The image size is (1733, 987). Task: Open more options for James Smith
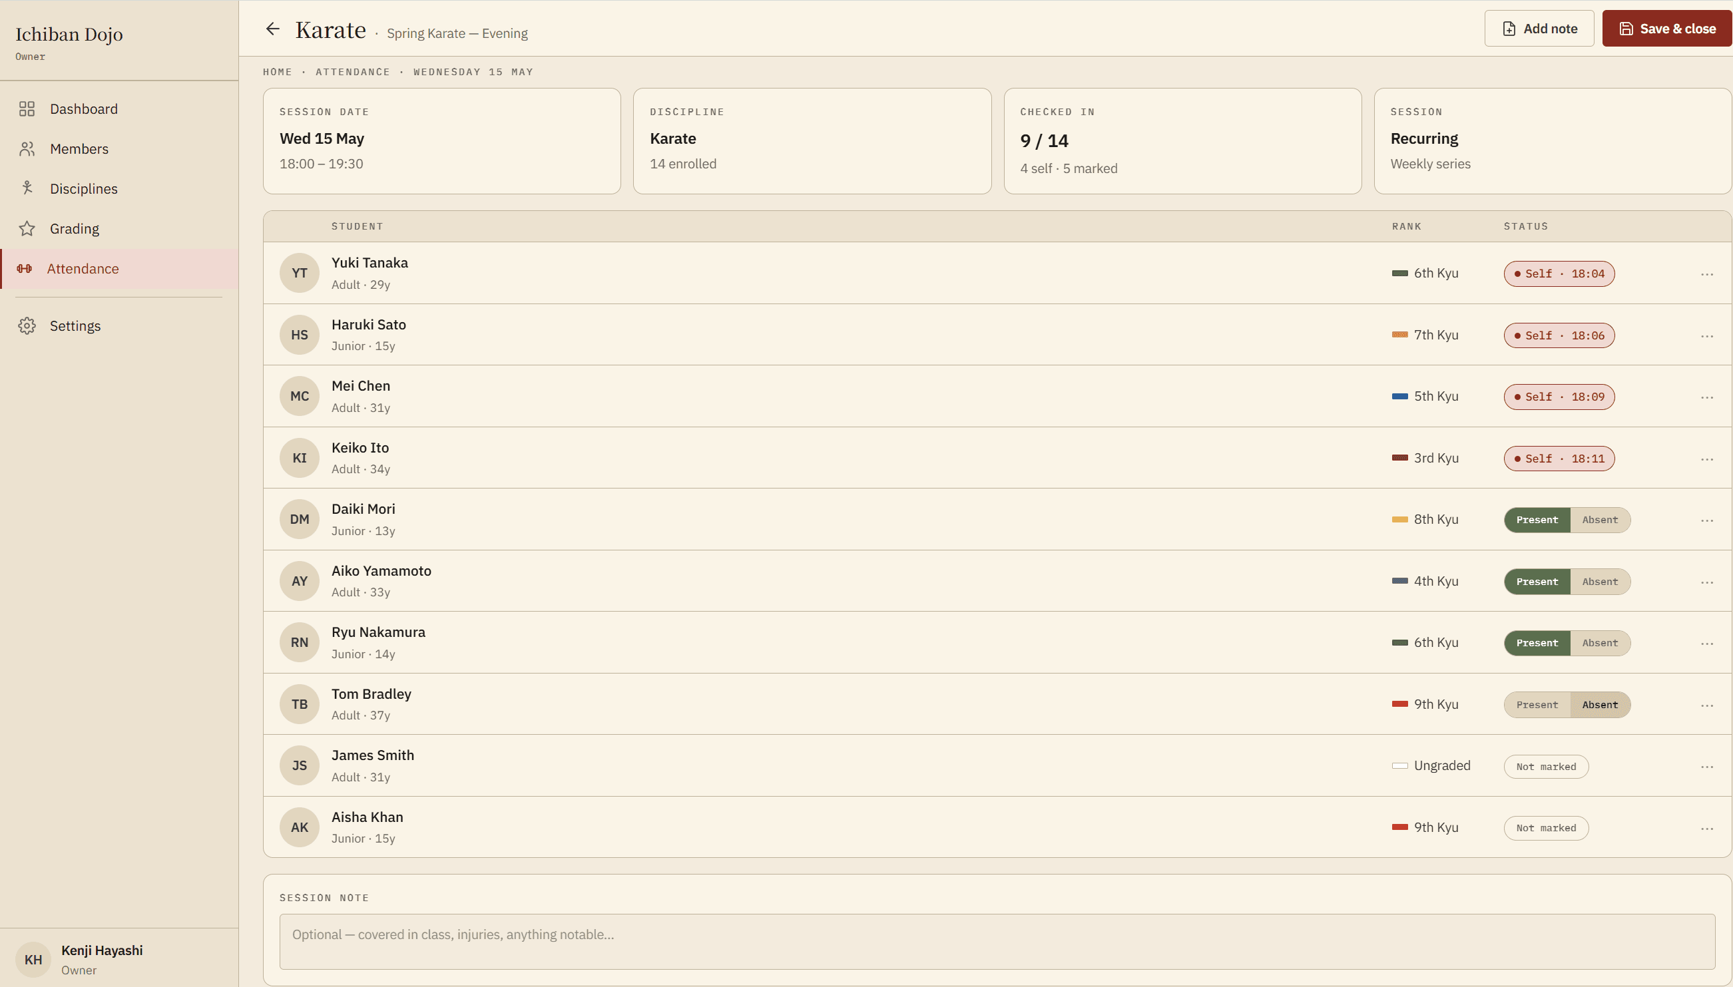tap(1706, 767)
